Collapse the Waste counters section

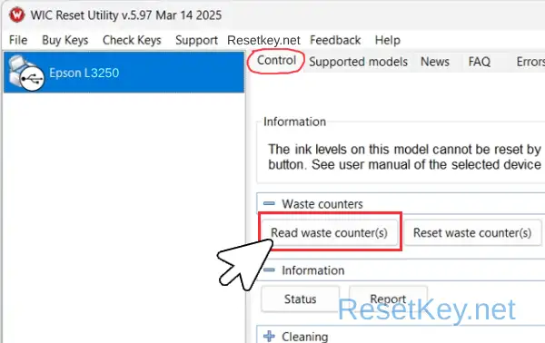click(x=269, y=204)
